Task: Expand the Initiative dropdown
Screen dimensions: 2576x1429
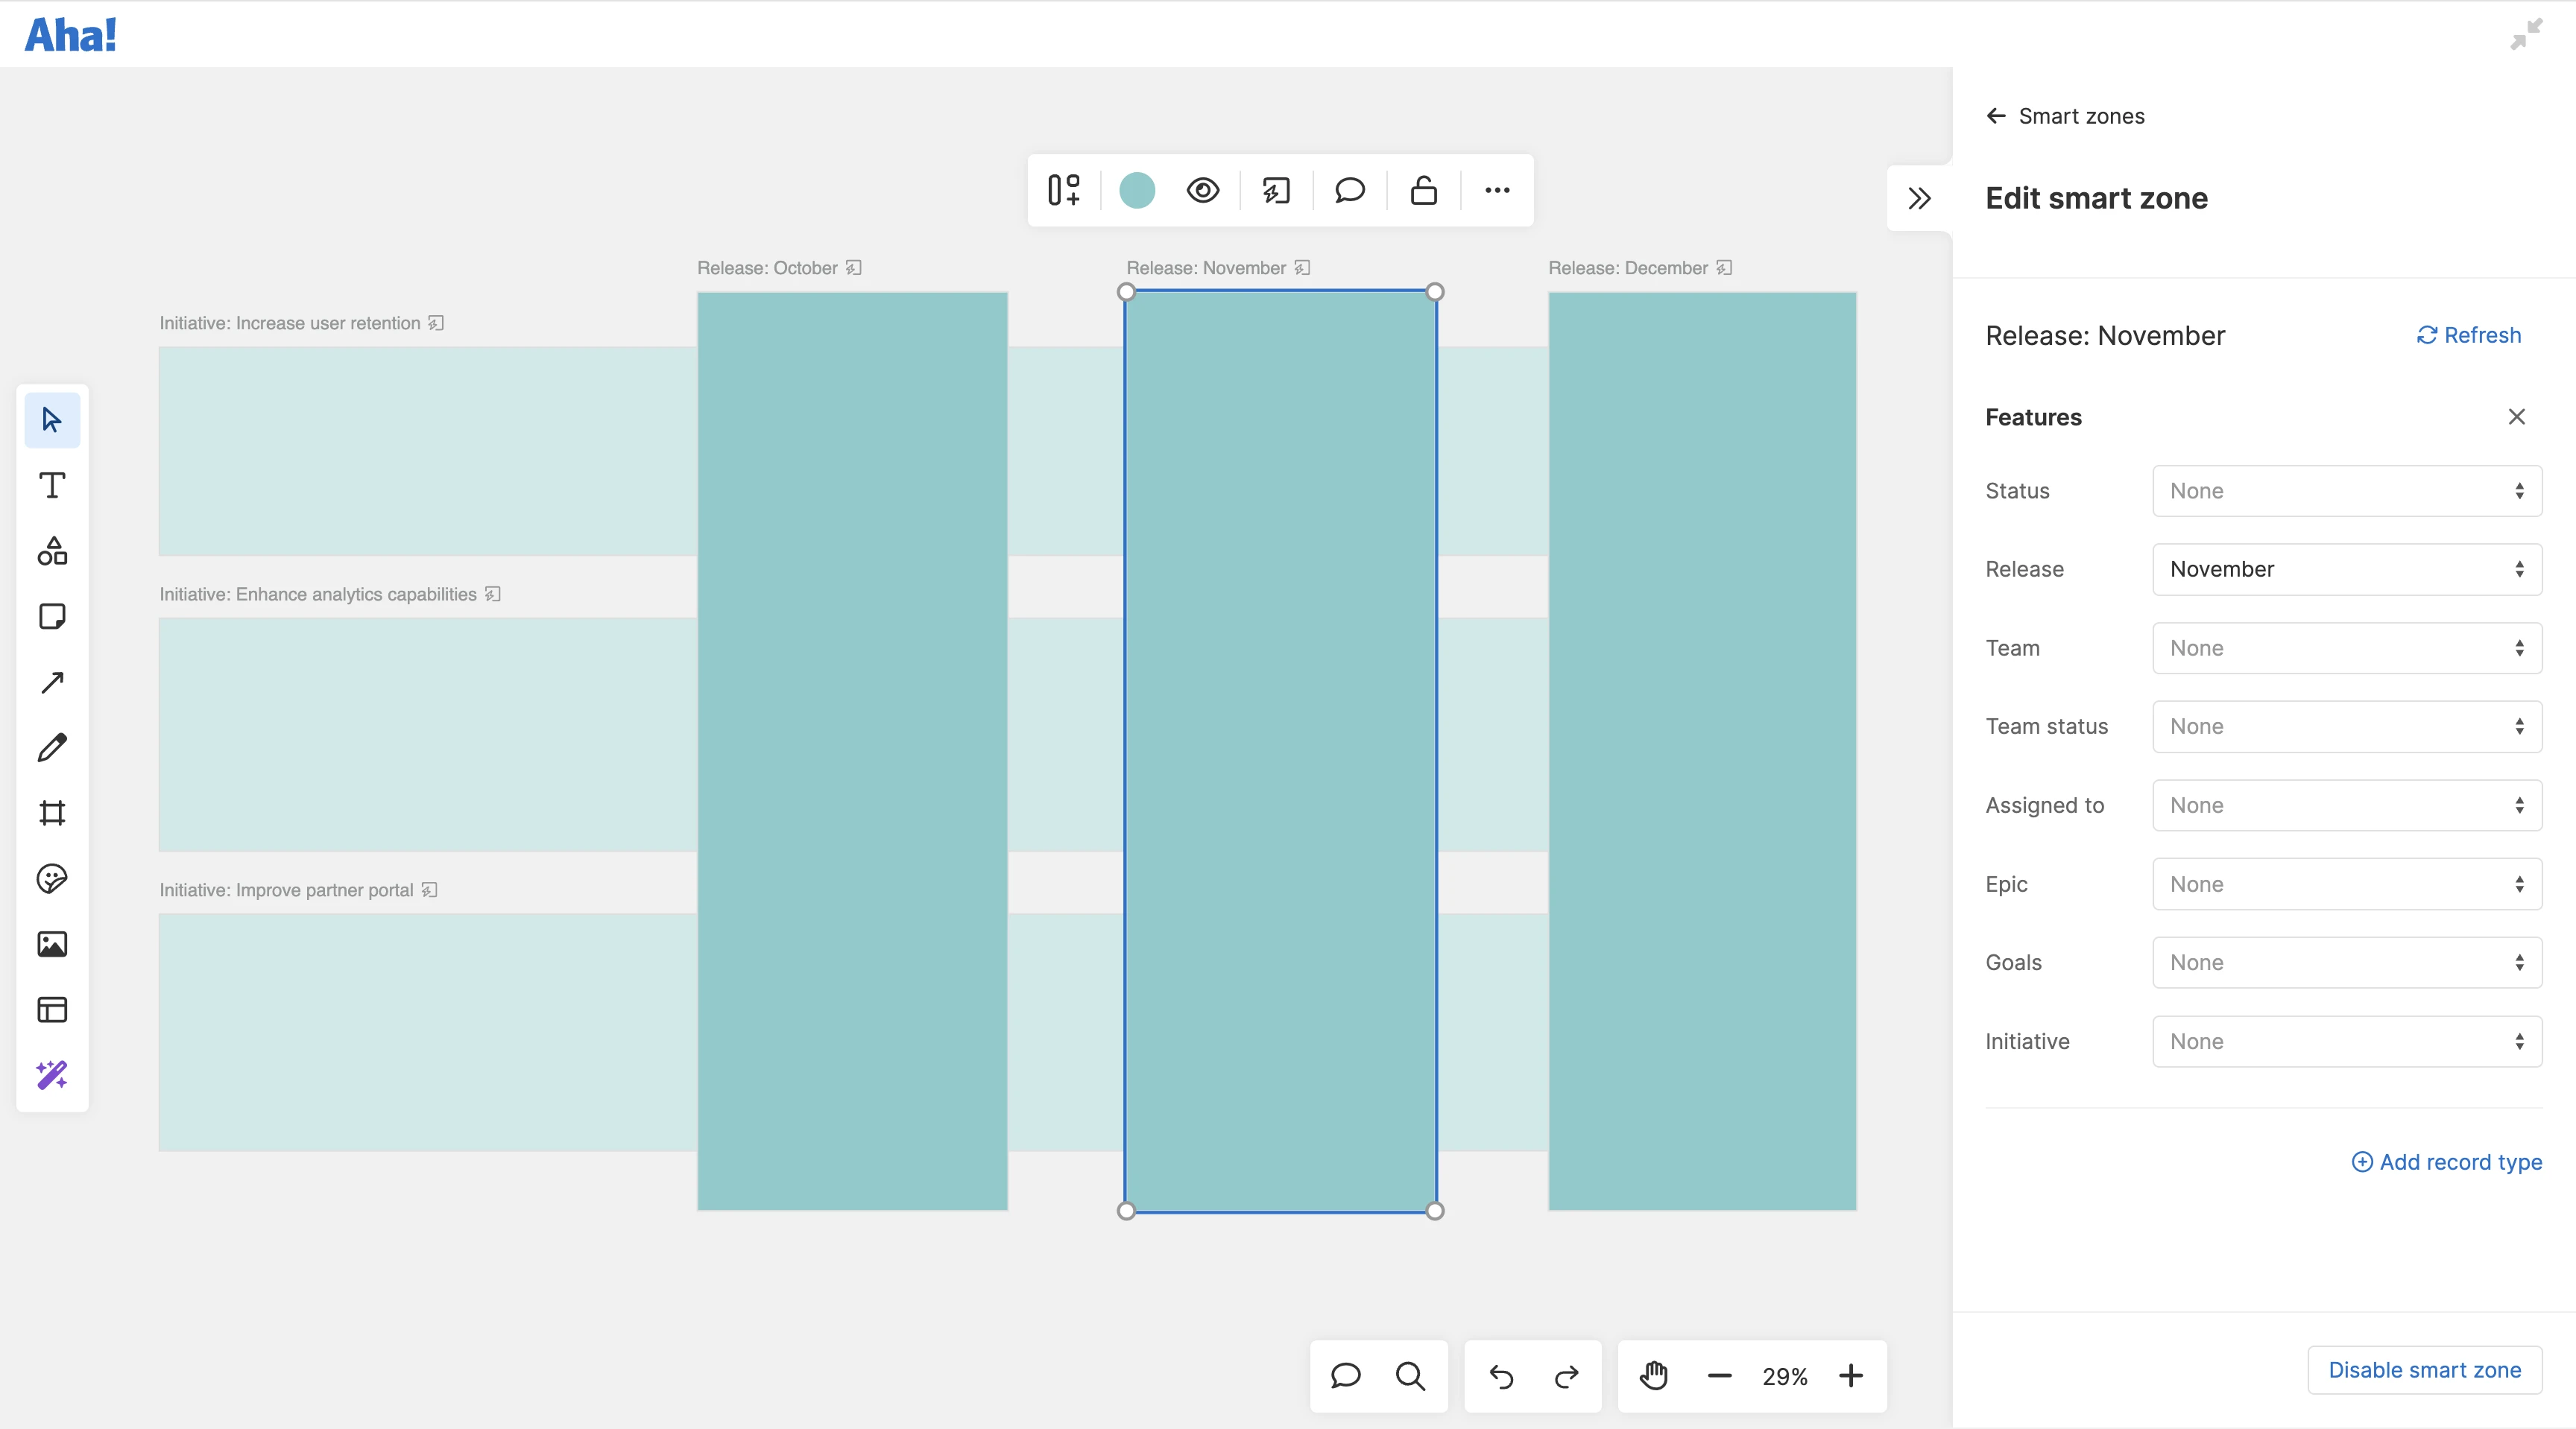Action: coord(2346,1042)
